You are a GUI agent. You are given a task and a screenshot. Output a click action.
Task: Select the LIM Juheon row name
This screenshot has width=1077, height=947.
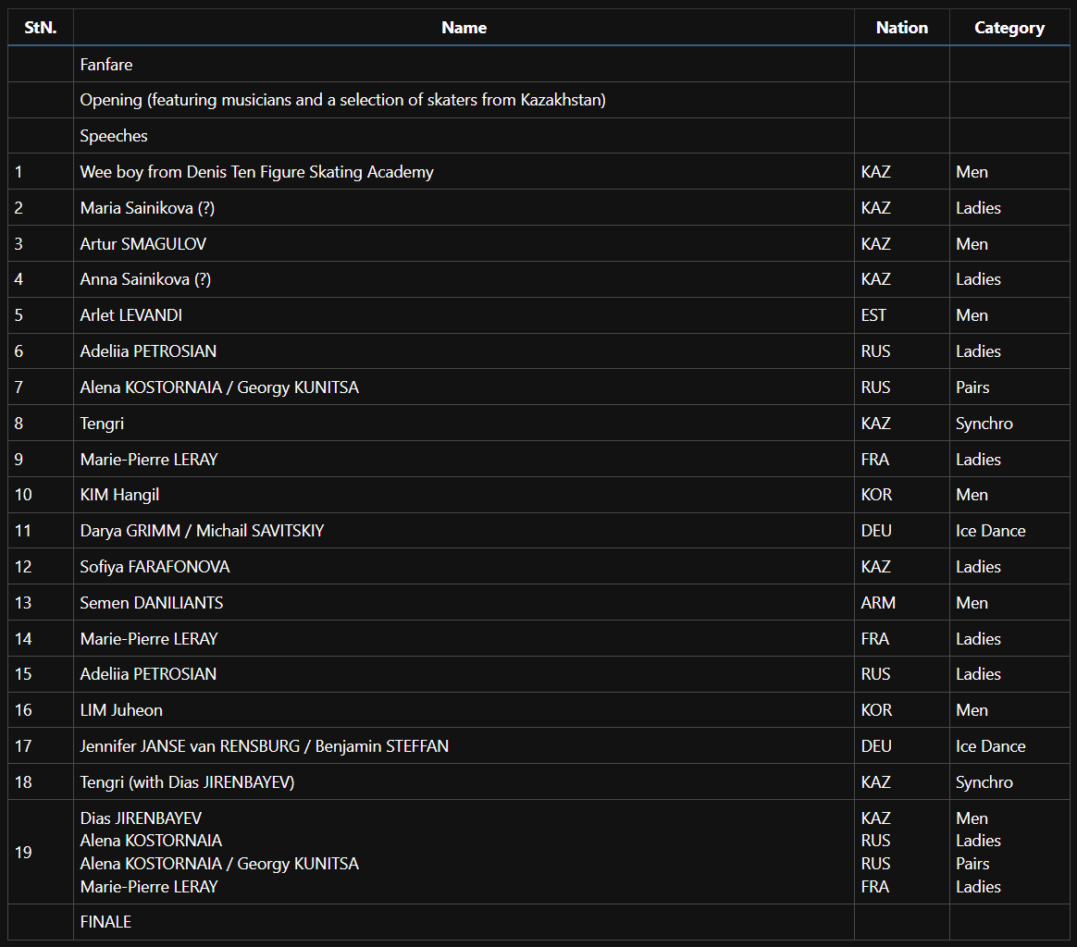click(121, 710)
